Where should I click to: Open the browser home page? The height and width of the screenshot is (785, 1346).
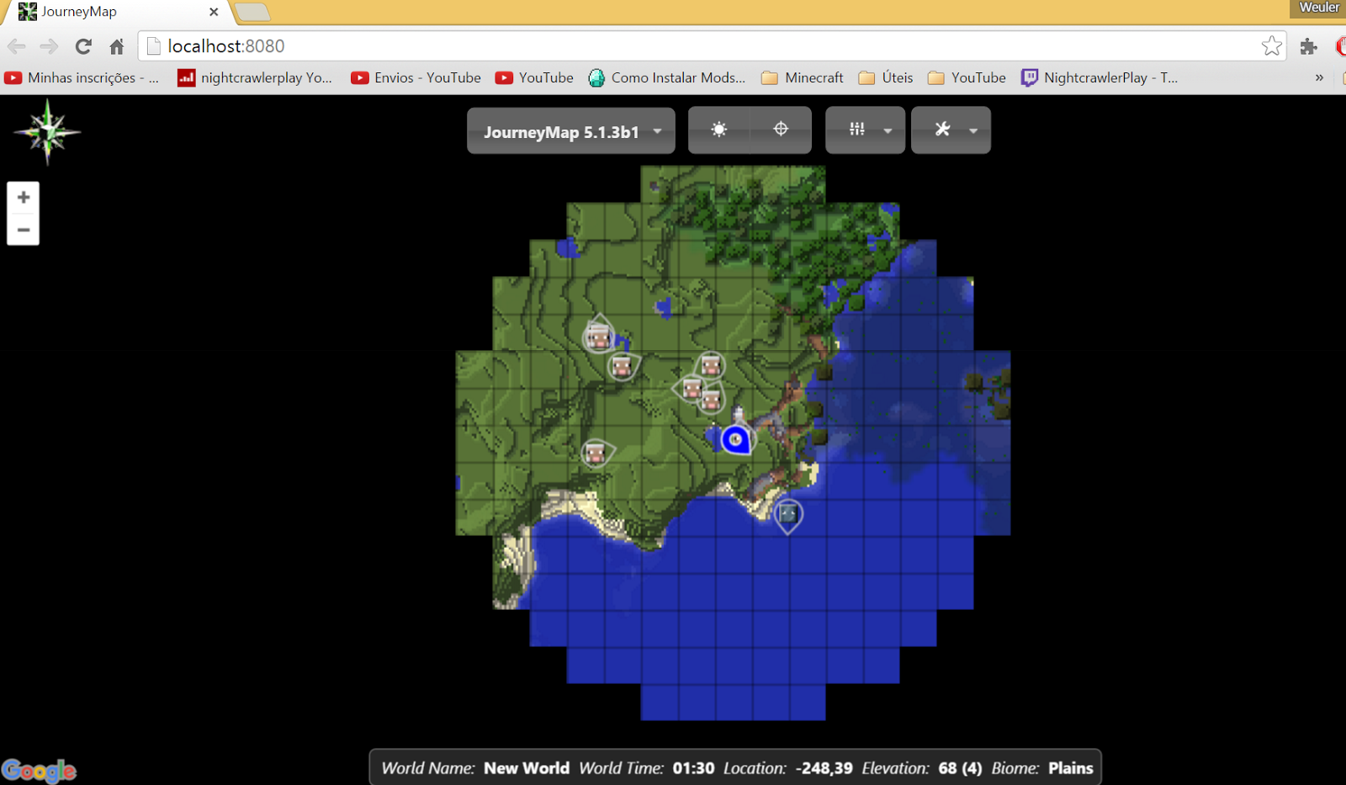point(117,46)
